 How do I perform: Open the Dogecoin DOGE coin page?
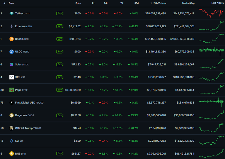pos(25,115)
